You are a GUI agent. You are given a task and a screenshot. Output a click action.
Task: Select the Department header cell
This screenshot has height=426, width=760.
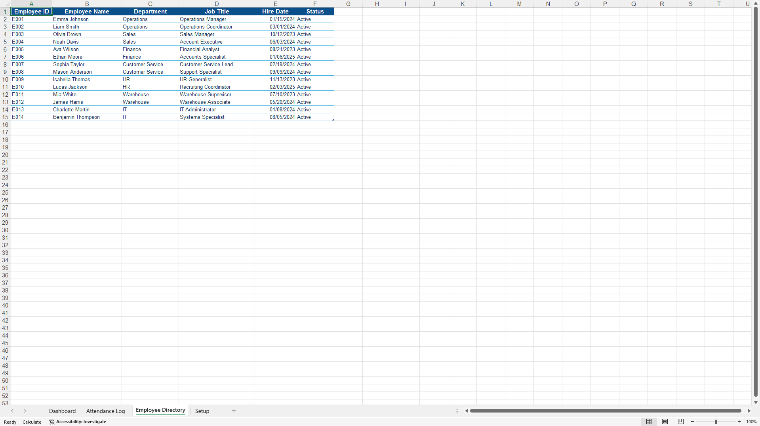pos(150,11)
